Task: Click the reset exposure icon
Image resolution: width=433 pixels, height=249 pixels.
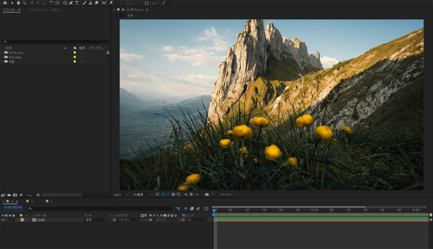Action: 191,194
